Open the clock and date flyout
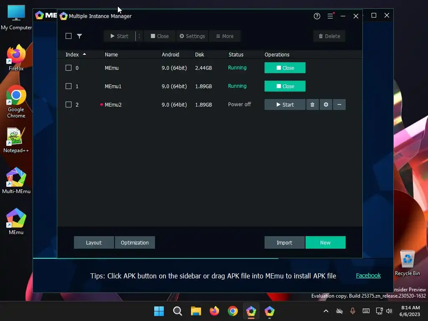 point(410,311)
